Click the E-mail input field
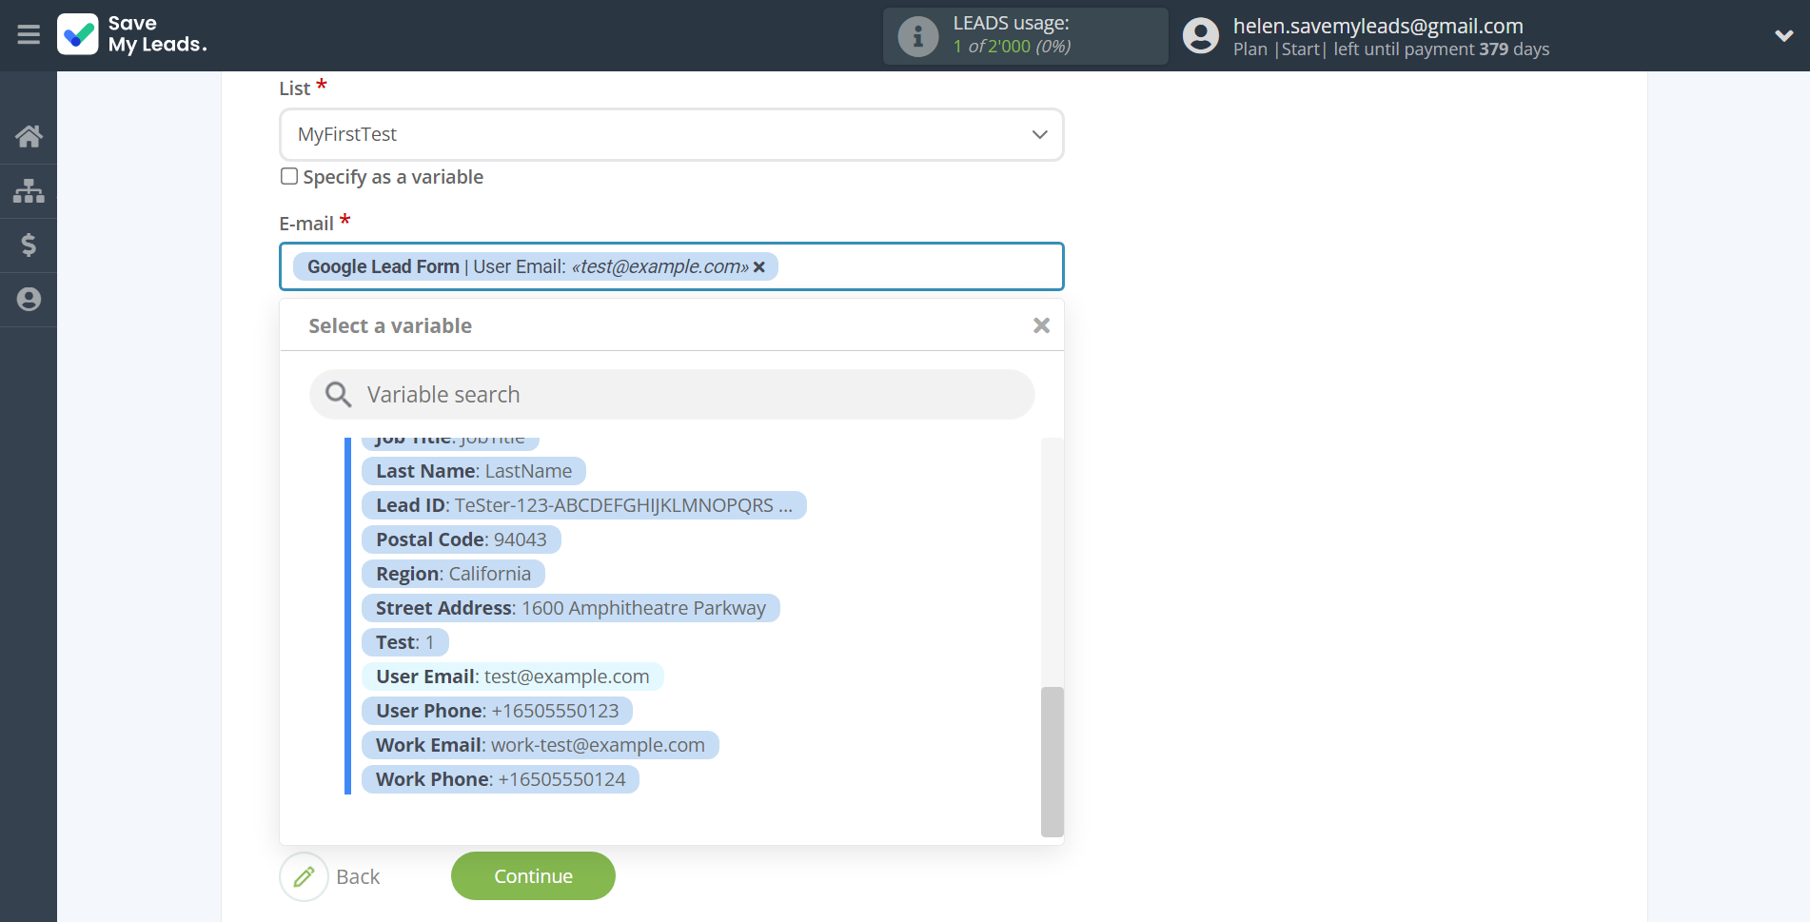The height and width of the screenshot is (922, 1810). tap(671, 266)
